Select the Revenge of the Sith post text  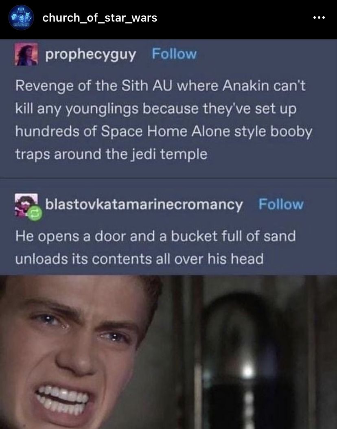coord(164,120)
